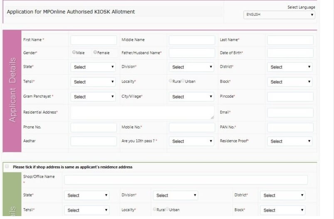This screenshot has width=334, height=219.
Task: Open the applicant District dropdown
Action: 289,67
